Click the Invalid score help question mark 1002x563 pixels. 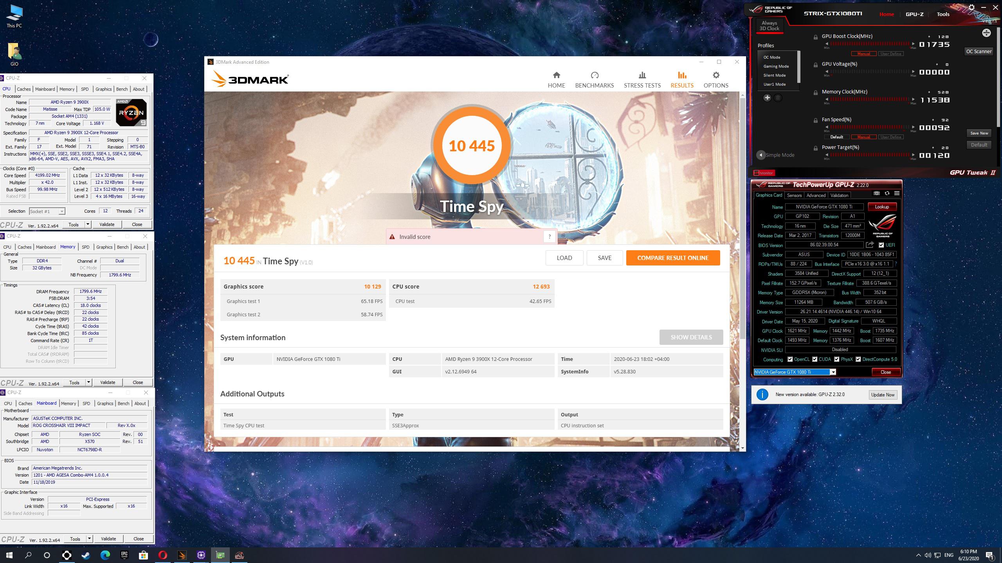click(x=550, y=237)
